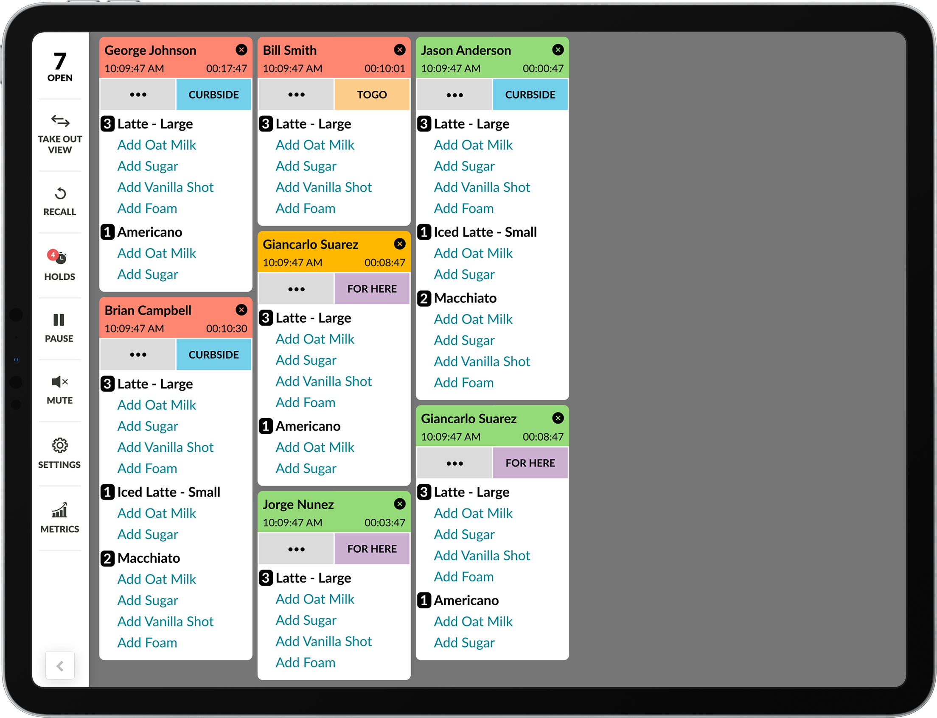Click the TOGO label on Bill Smith
937x718 pixels.
372,95
